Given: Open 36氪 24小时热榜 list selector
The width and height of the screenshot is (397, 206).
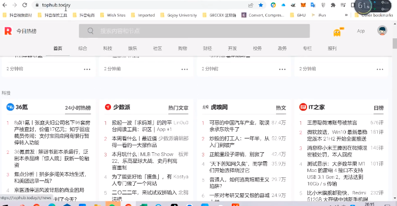Looking at the screenshot, I should tap(78, 108).
